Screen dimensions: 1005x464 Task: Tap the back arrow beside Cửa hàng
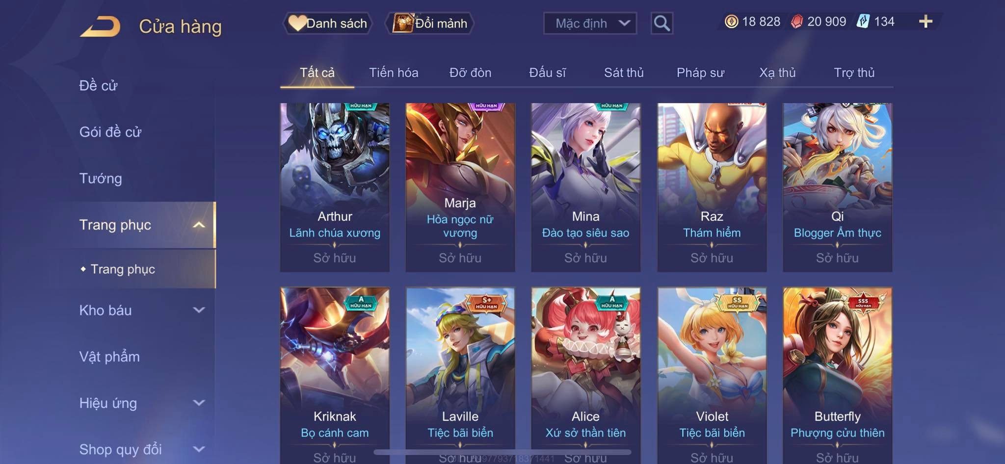coord(100,26)
